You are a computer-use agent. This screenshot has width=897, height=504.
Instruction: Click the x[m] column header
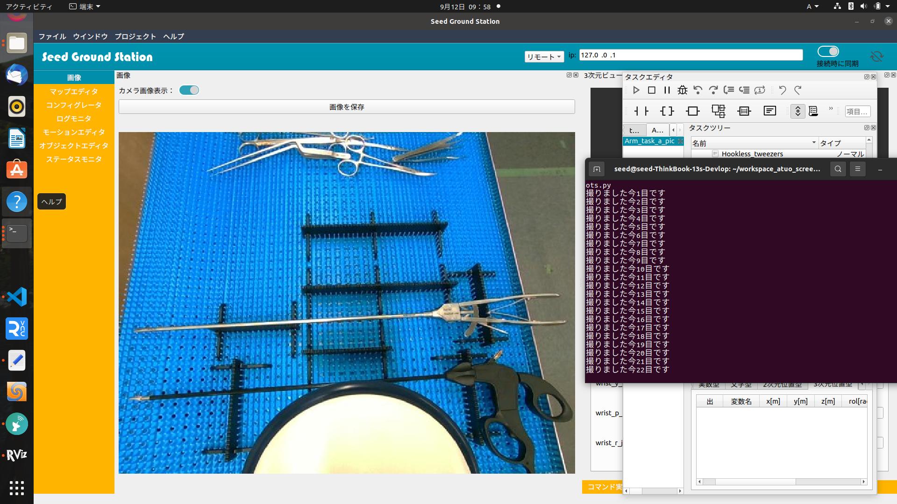[773, 401]
